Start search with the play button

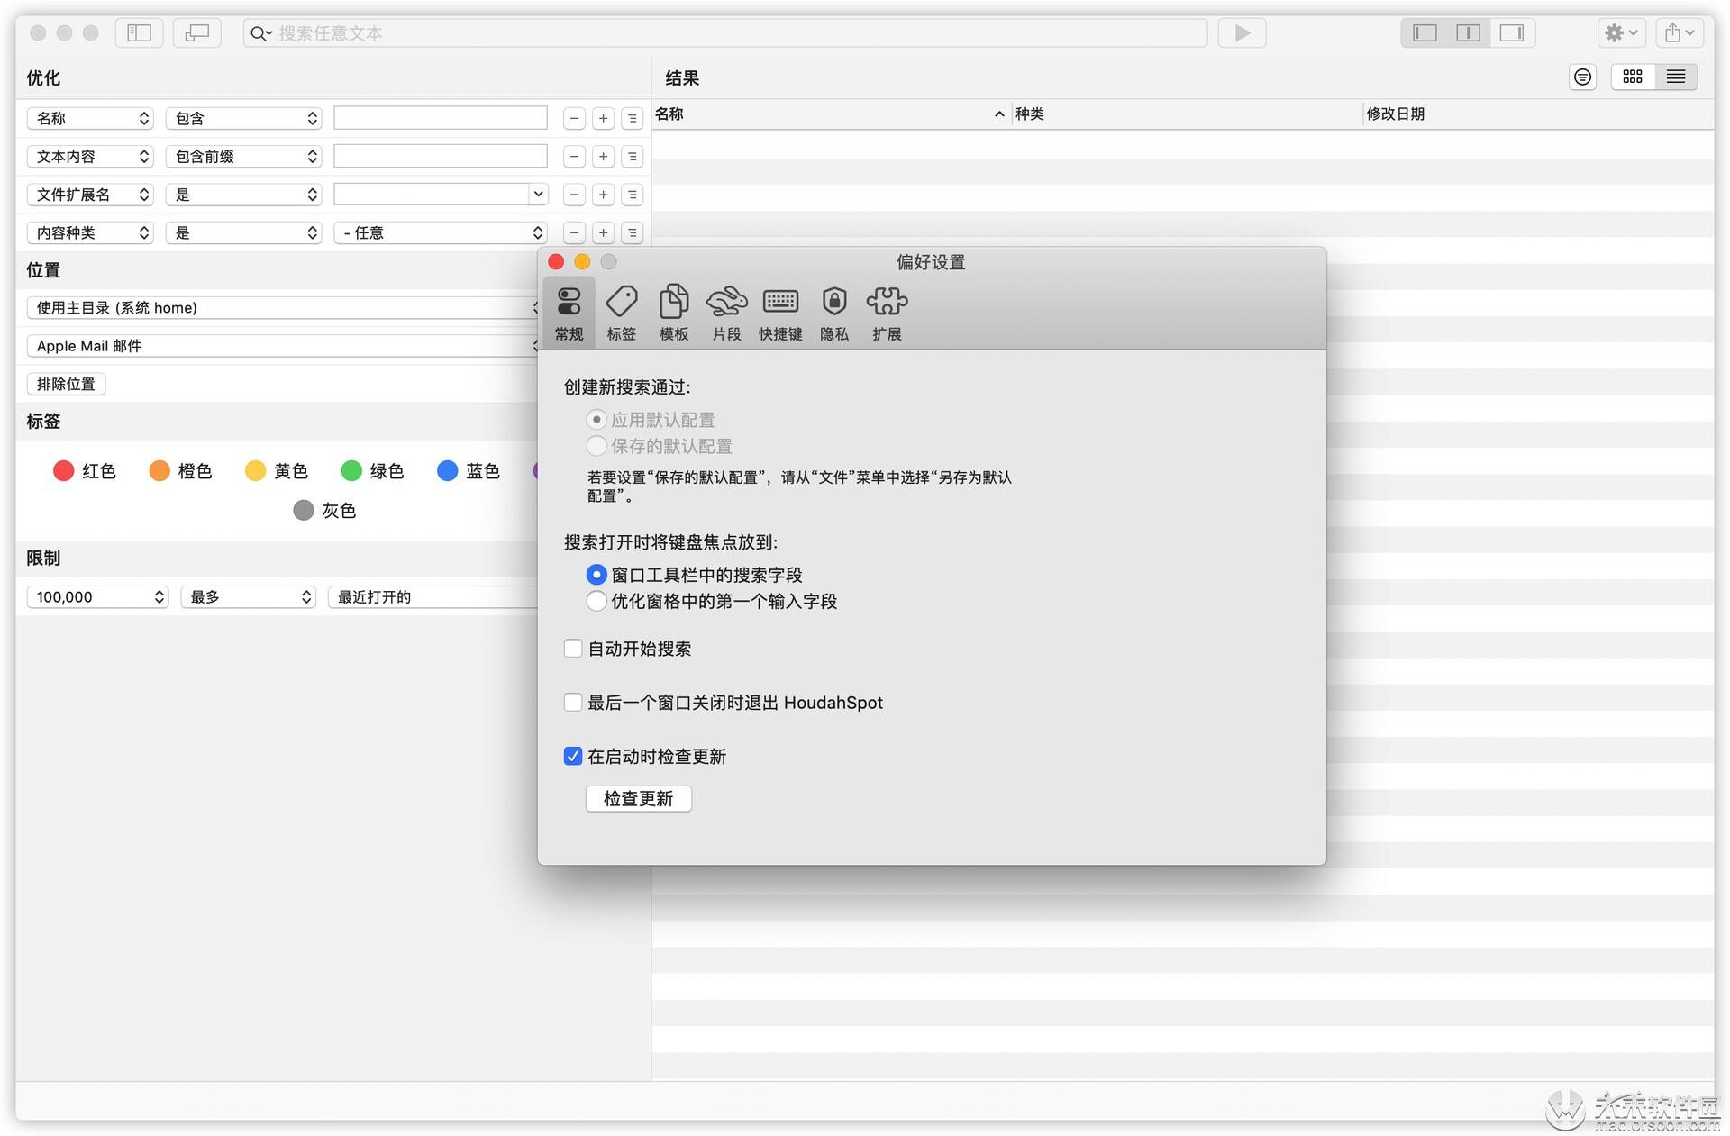[1242, 33]
